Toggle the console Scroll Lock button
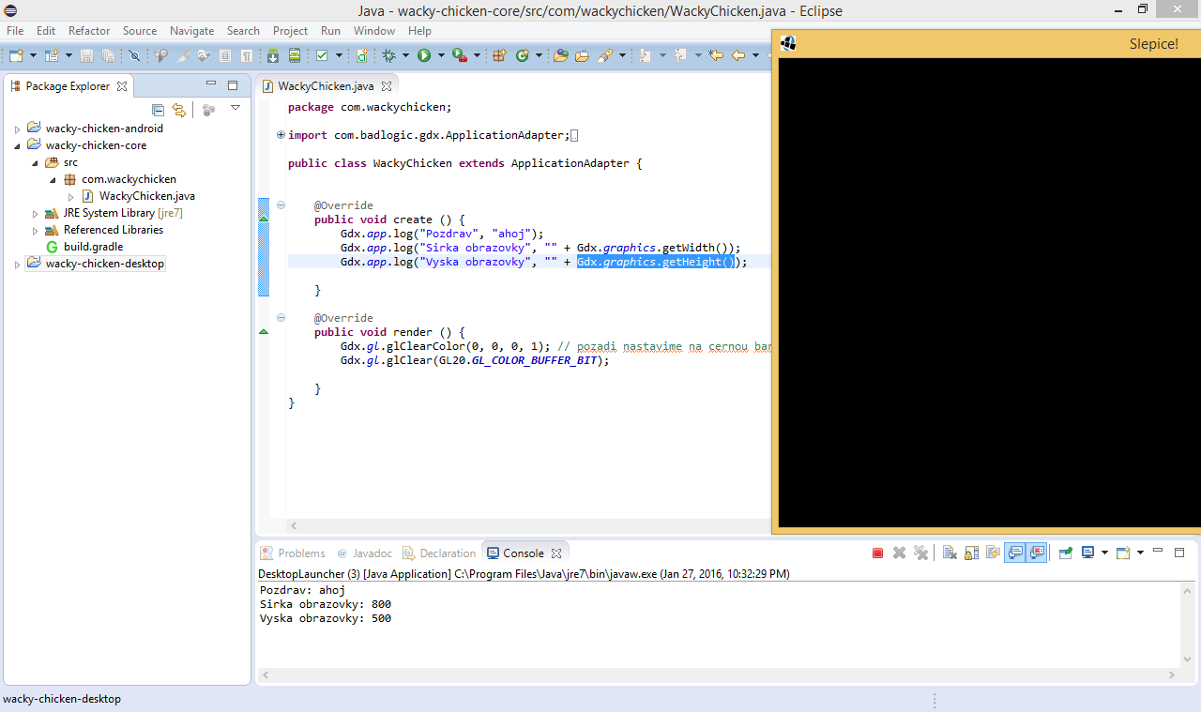 [x=971, y=553]
